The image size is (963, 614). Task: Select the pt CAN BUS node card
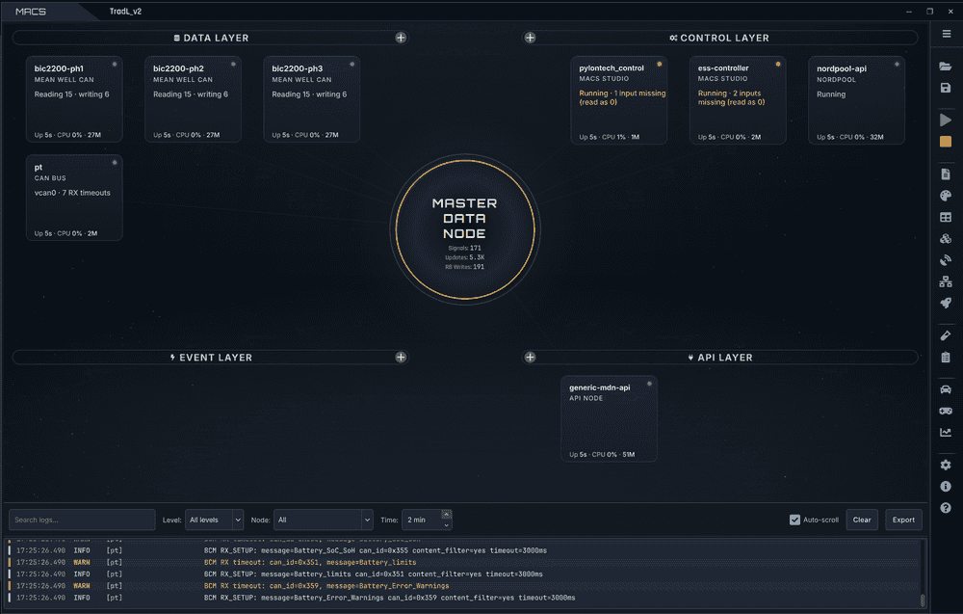(74, 198)
